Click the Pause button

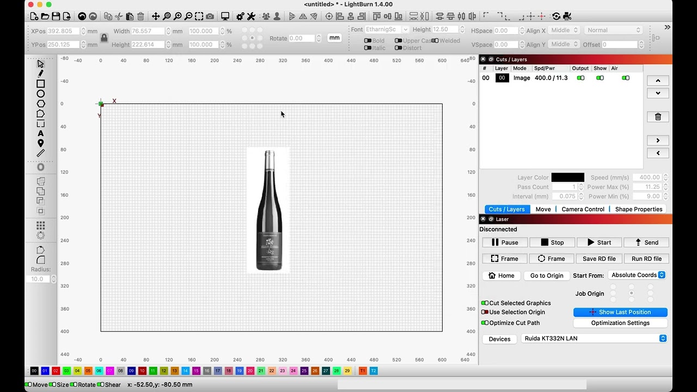tap(504, 242)
